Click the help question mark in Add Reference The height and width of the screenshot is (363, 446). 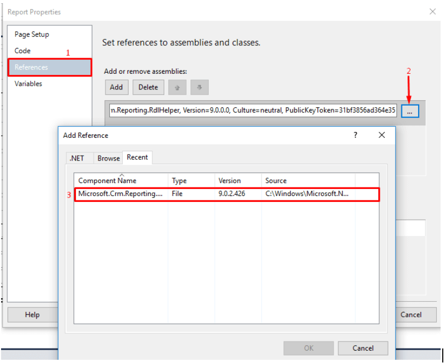[x=355, y=135]
